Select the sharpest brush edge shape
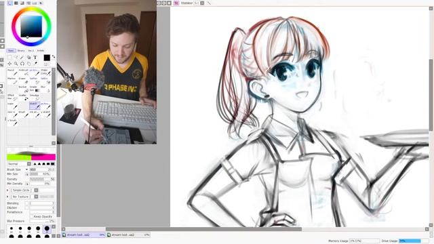Image resolution: width=434 pixels, height=244 pixels. coord(35,164)
